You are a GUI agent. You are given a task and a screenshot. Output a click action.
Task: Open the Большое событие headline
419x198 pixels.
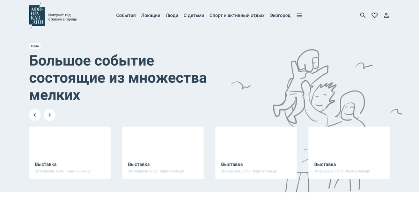pyautogui.click(x=118, y=78)
